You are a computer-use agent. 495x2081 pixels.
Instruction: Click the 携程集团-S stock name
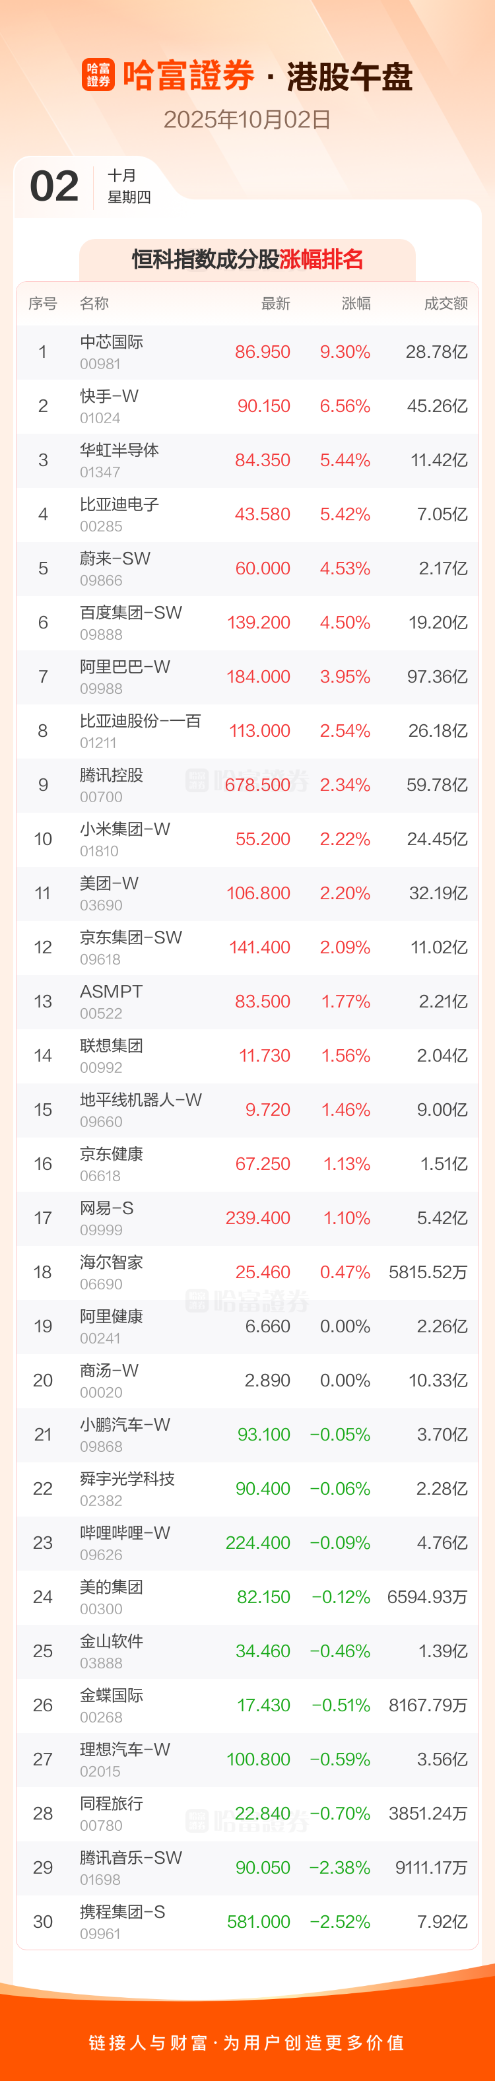tap(122, 1912)
